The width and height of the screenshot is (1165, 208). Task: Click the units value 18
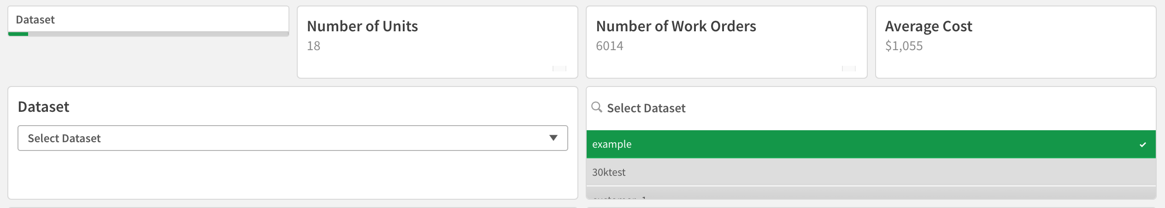pos(313,46)
